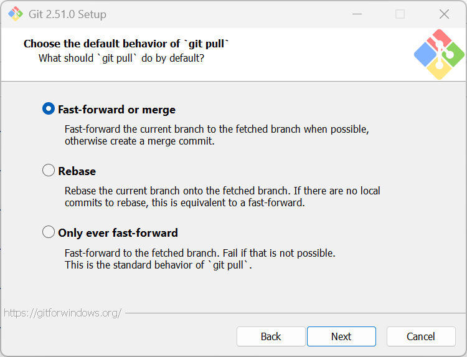
Task: Enable the Only ever fast-forward option
Action: (49, 232)
